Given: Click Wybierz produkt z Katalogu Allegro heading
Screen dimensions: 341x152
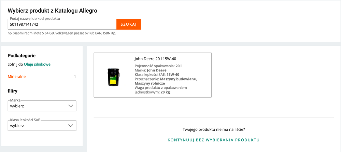Looking at the screenshot, I should pyautogui.click(x=53, y=10).
